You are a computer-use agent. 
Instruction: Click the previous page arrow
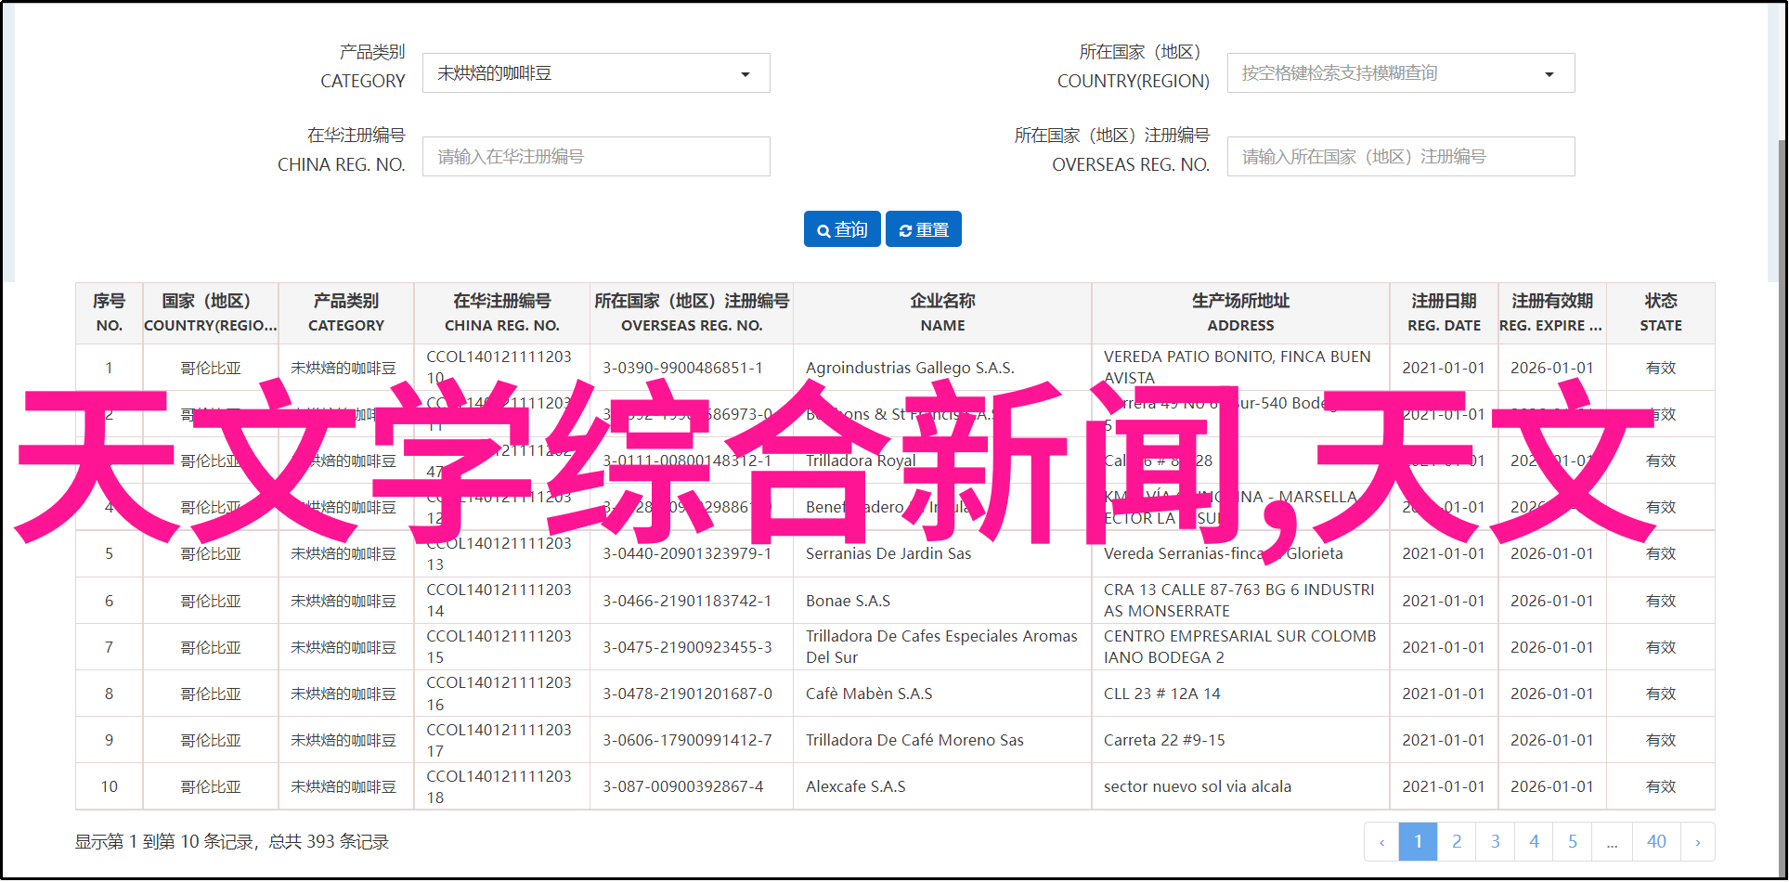[x=1381, y=842]
